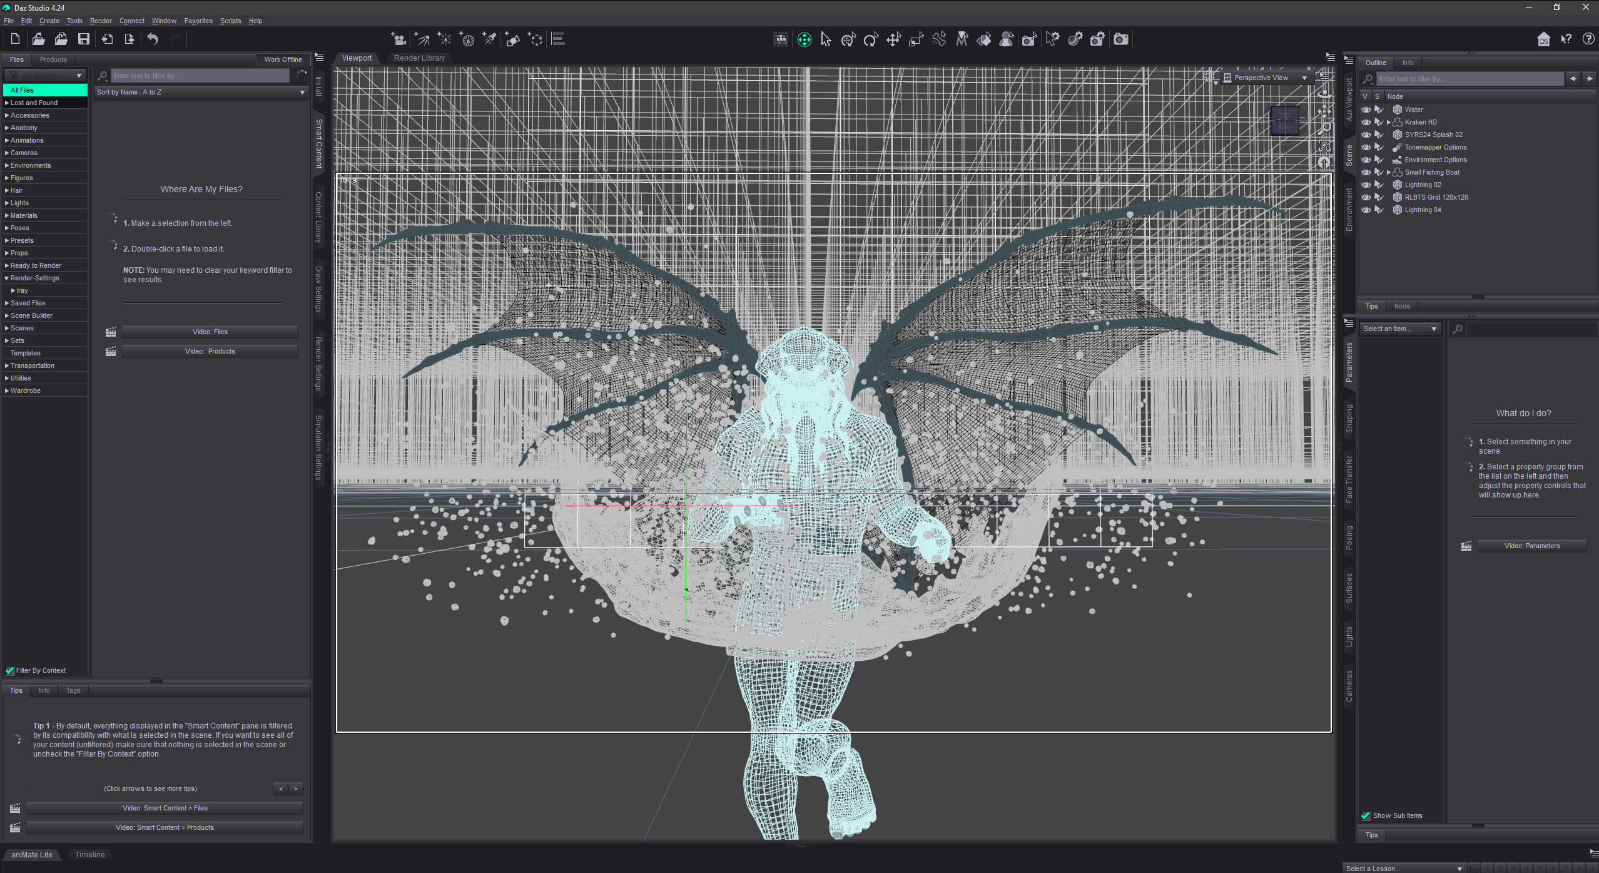This screenshot has width=1599, height=873.
Task: Uncheck Filter By Context checkbox
Action: [10, 670]
